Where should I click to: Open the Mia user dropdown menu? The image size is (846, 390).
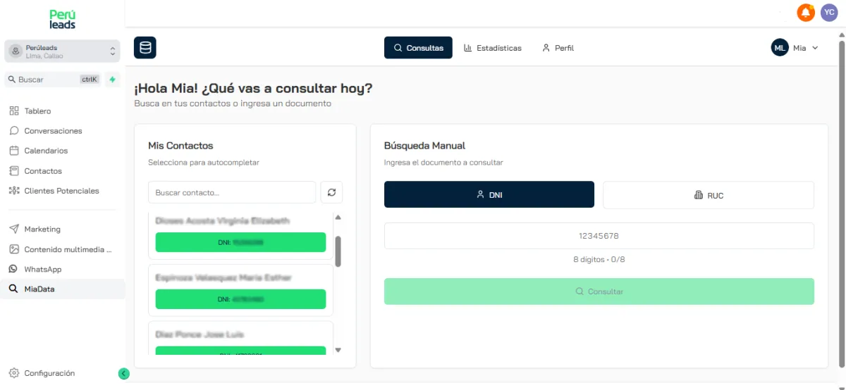pos(795,48)
